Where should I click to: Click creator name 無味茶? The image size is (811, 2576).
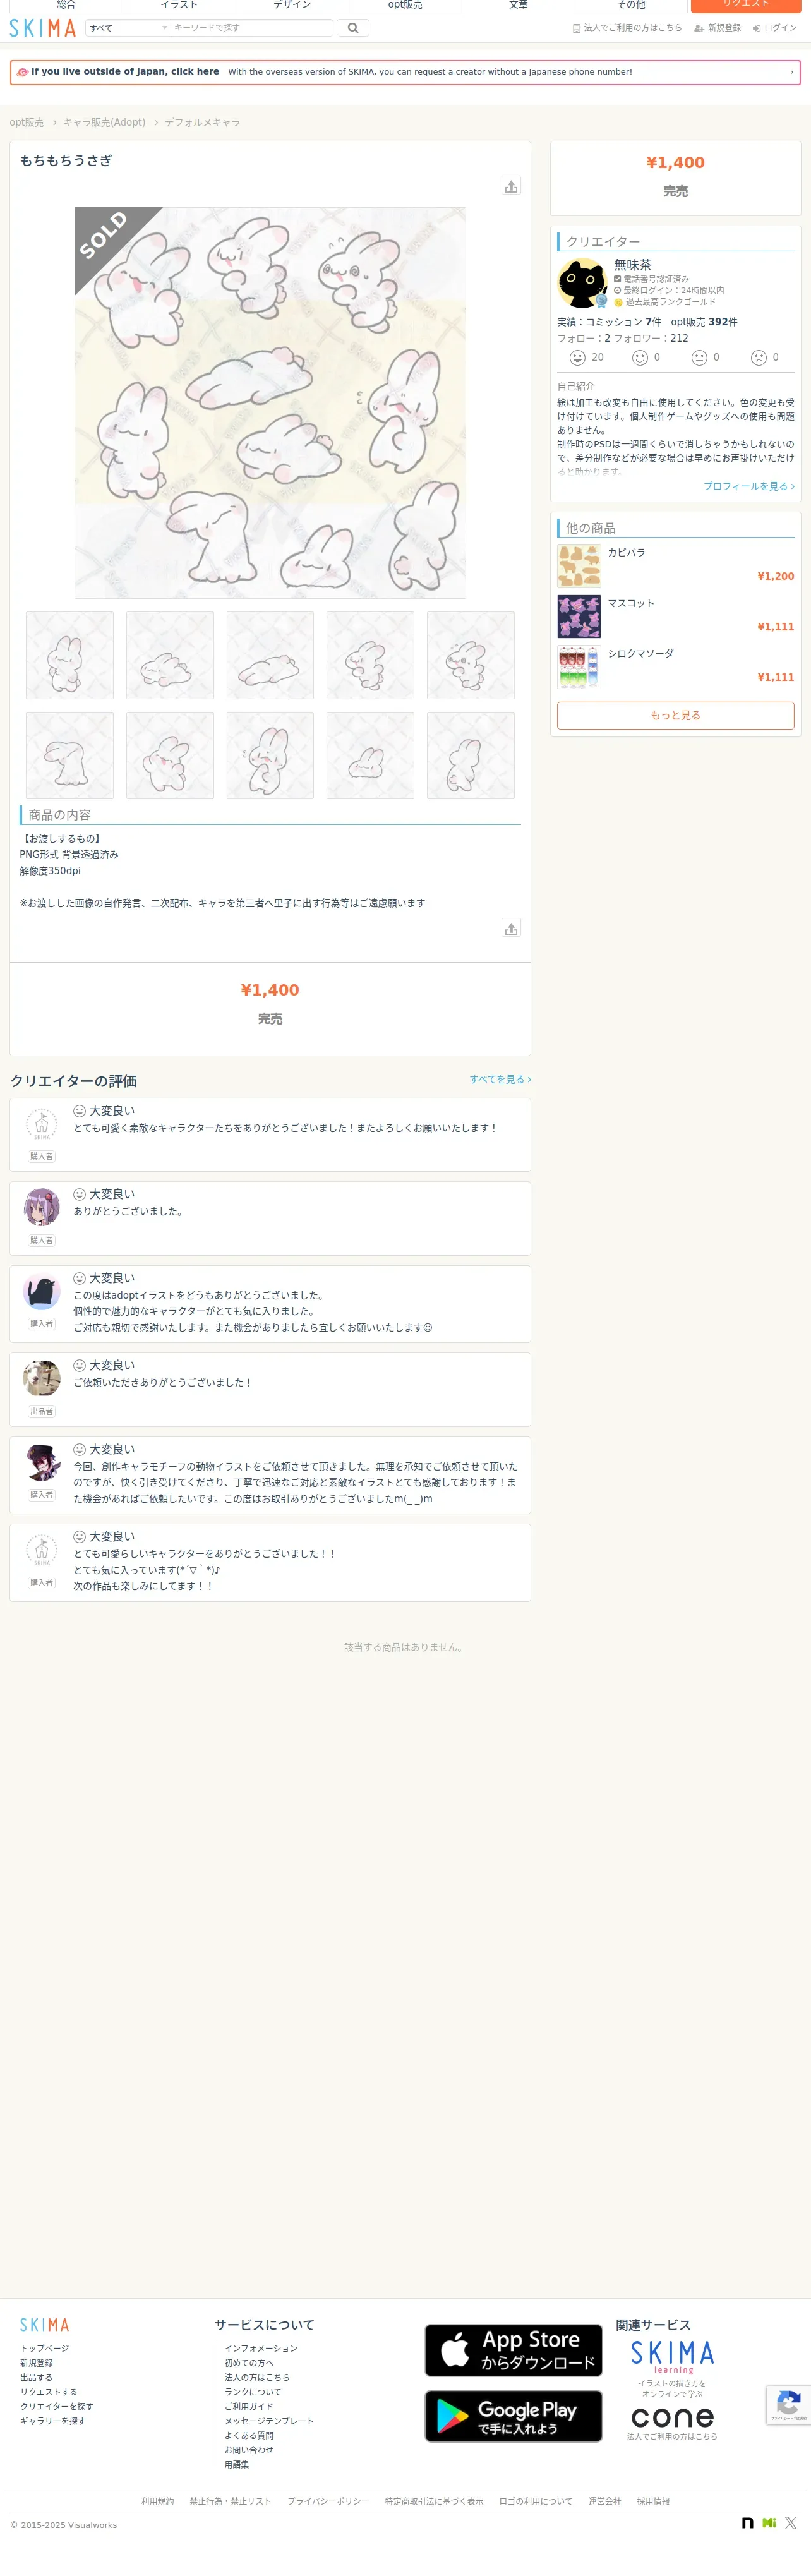pos(633,265)
